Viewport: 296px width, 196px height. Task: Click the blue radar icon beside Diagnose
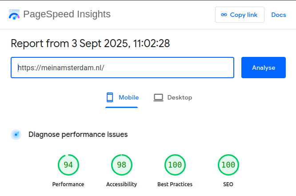[x=16, y=134]
